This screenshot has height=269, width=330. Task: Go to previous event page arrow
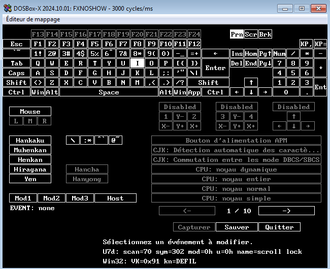(187, 211)
